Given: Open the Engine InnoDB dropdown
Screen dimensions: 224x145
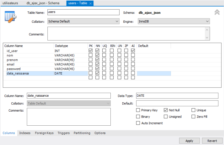Looking at the screenshot, I should point(174,21).
